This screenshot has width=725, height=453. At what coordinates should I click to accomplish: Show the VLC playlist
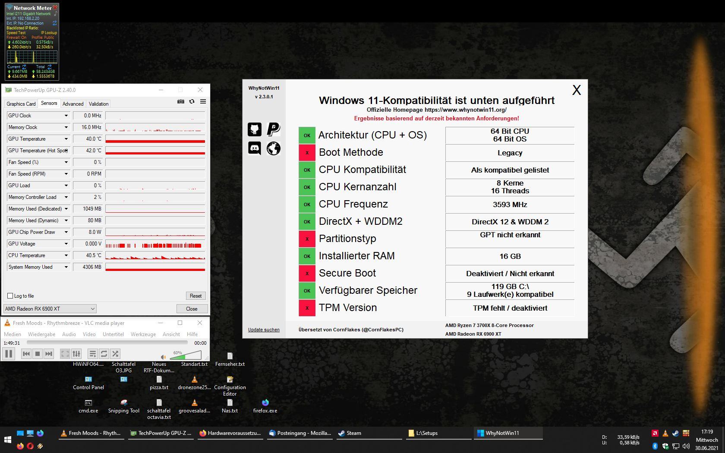tap(92, 354)
